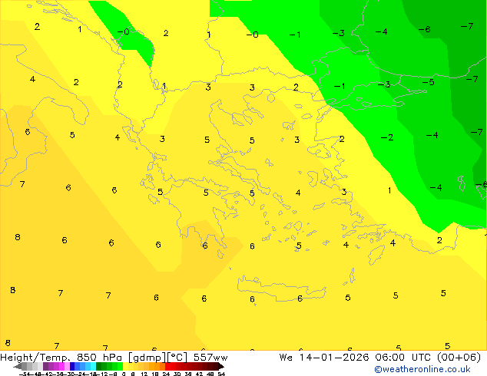Viewport: 487px width, 376px height.
Task: Click the '557ww' model label
Action: 210,358
